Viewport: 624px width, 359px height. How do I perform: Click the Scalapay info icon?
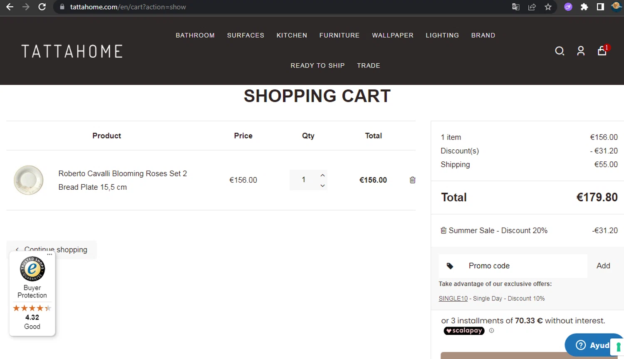[491, 331]
